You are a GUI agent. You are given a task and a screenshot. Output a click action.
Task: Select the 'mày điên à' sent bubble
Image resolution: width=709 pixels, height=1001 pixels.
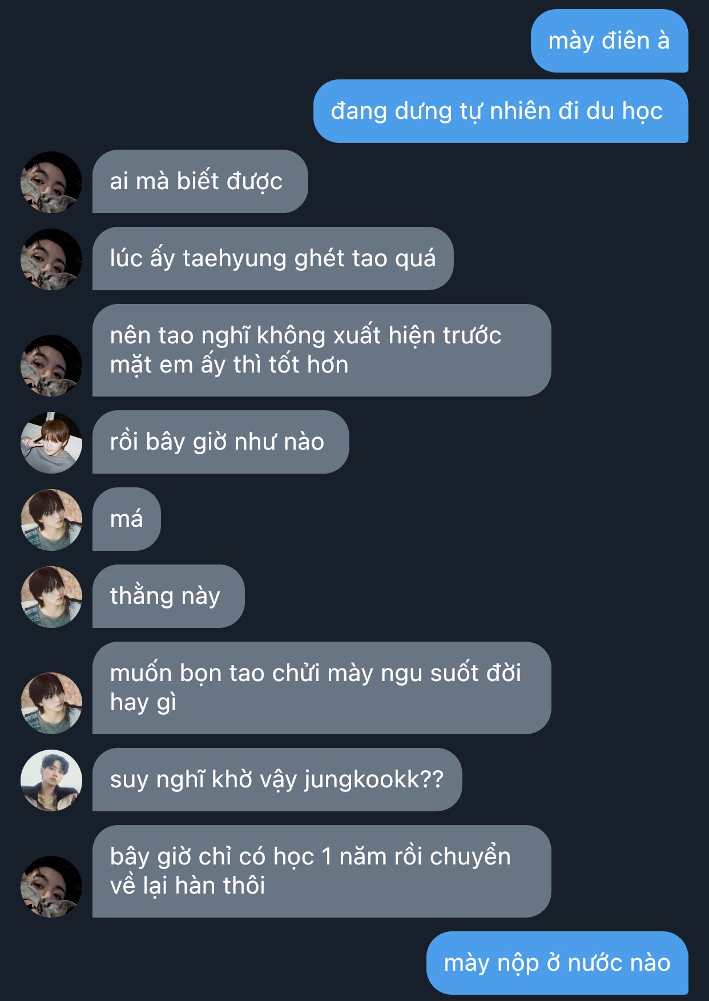(x=610, y=41)
